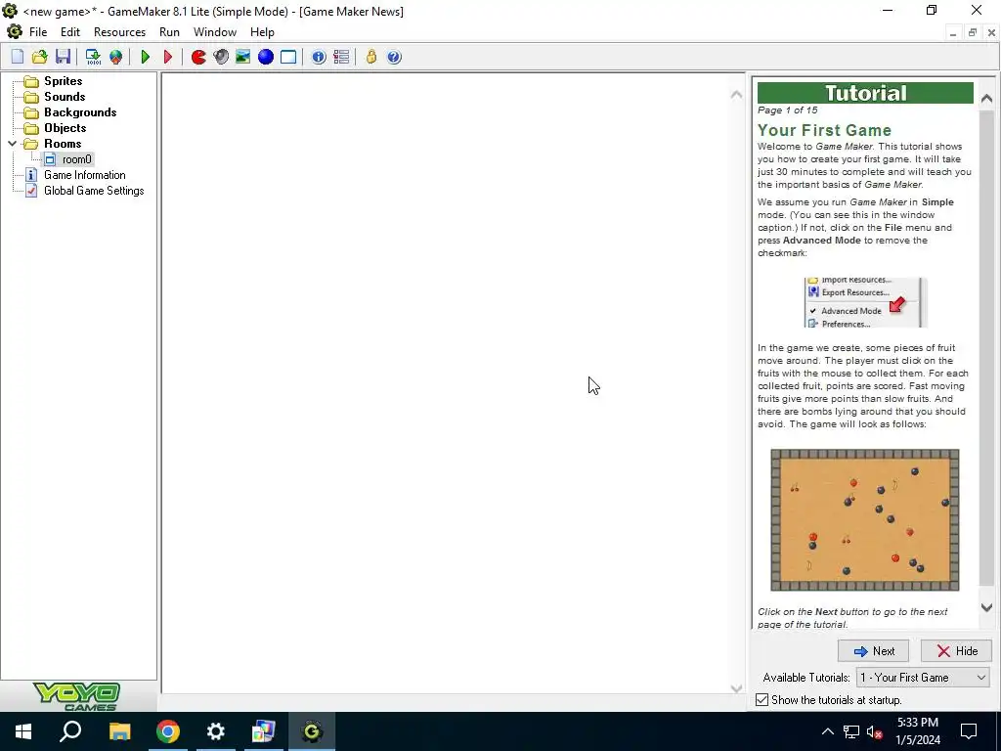
Task: Create an object with blue ball icon
Action: pyautogui.click(x=266, y=57)
